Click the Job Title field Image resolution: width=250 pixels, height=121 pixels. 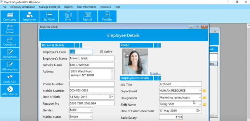click(180, 84)
